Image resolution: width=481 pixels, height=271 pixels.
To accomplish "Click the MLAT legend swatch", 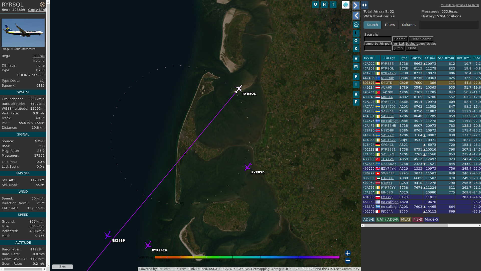I will click(x=406, y=219).
